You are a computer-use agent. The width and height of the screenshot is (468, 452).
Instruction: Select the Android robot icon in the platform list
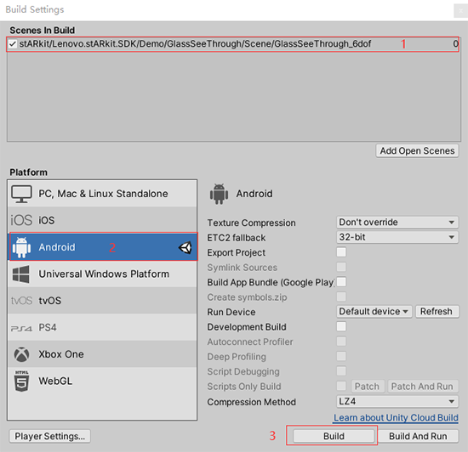click(21, 247)
